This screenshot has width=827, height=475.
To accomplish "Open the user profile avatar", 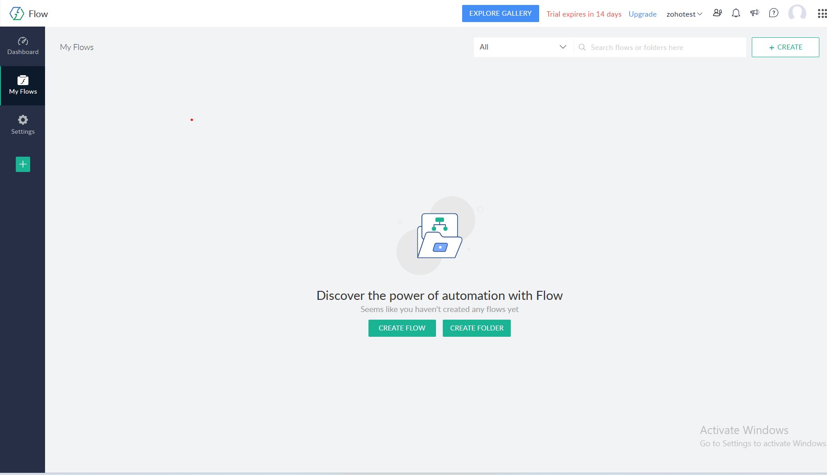I will coord(797,13).
